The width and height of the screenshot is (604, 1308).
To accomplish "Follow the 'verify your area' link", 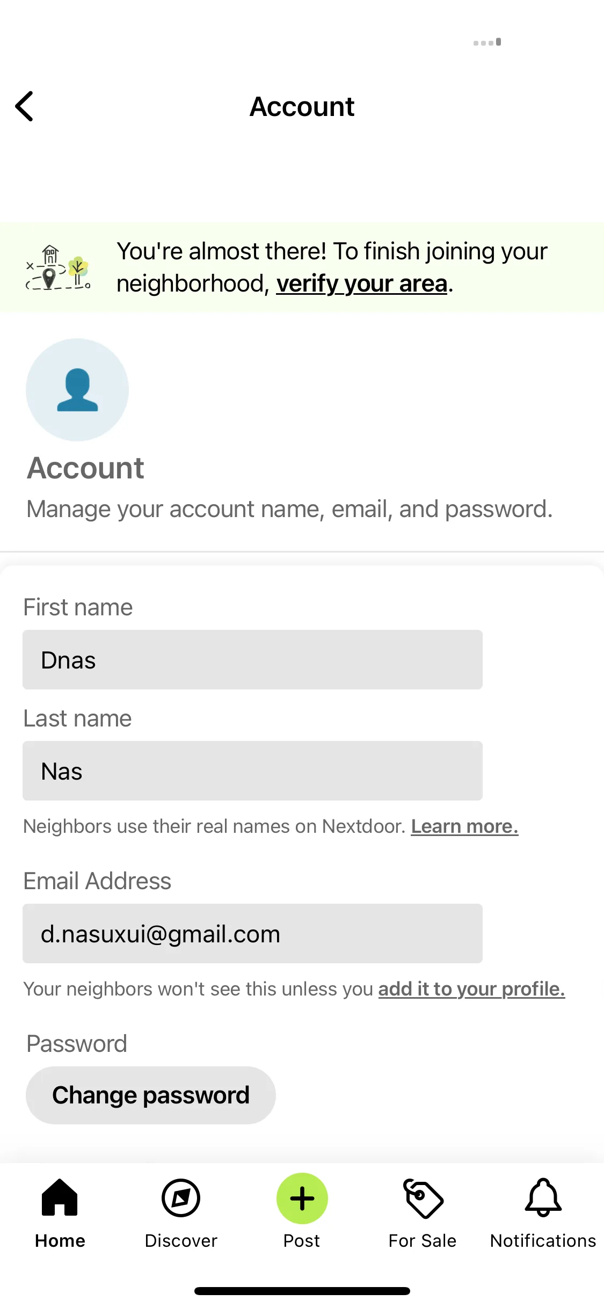I will point(362,284).
